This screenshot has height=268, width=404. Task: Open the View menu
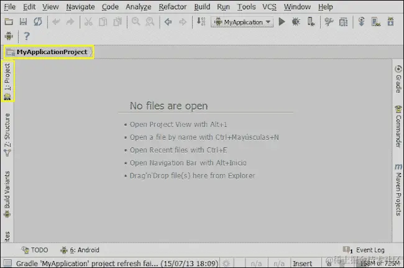tap(50, 7)
